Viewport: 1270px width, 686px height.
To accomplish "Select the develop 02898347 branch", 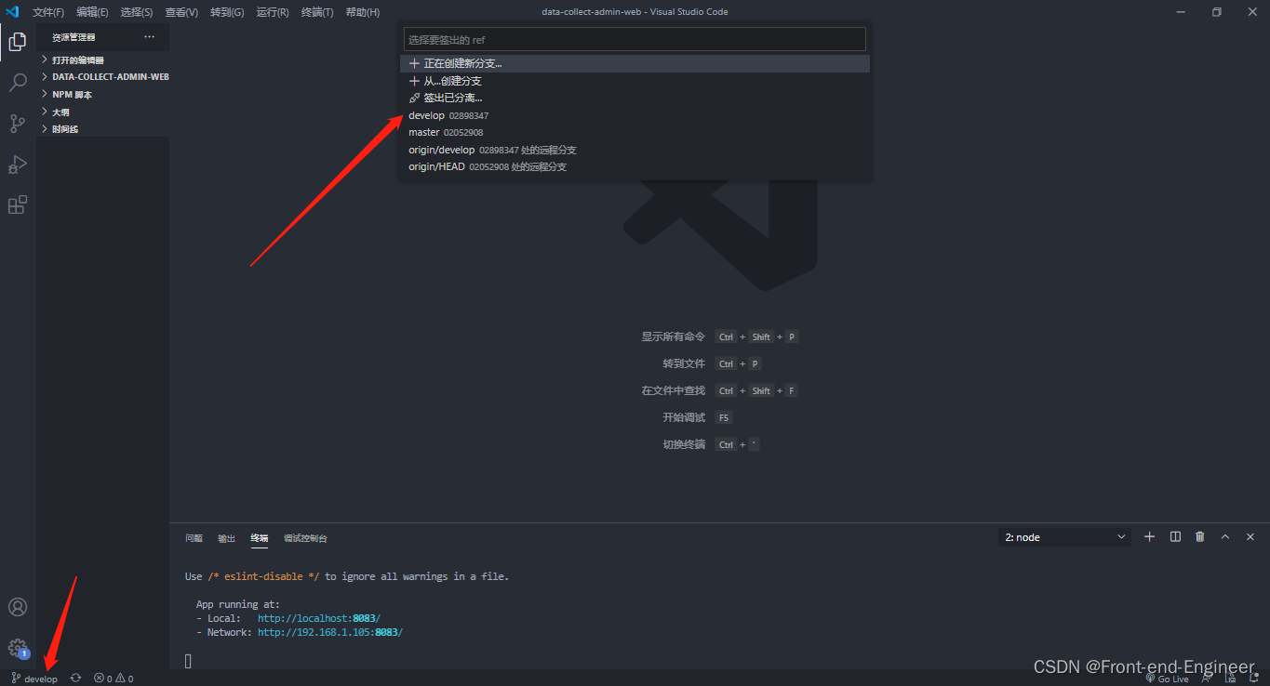I will (x=635, y=115).
